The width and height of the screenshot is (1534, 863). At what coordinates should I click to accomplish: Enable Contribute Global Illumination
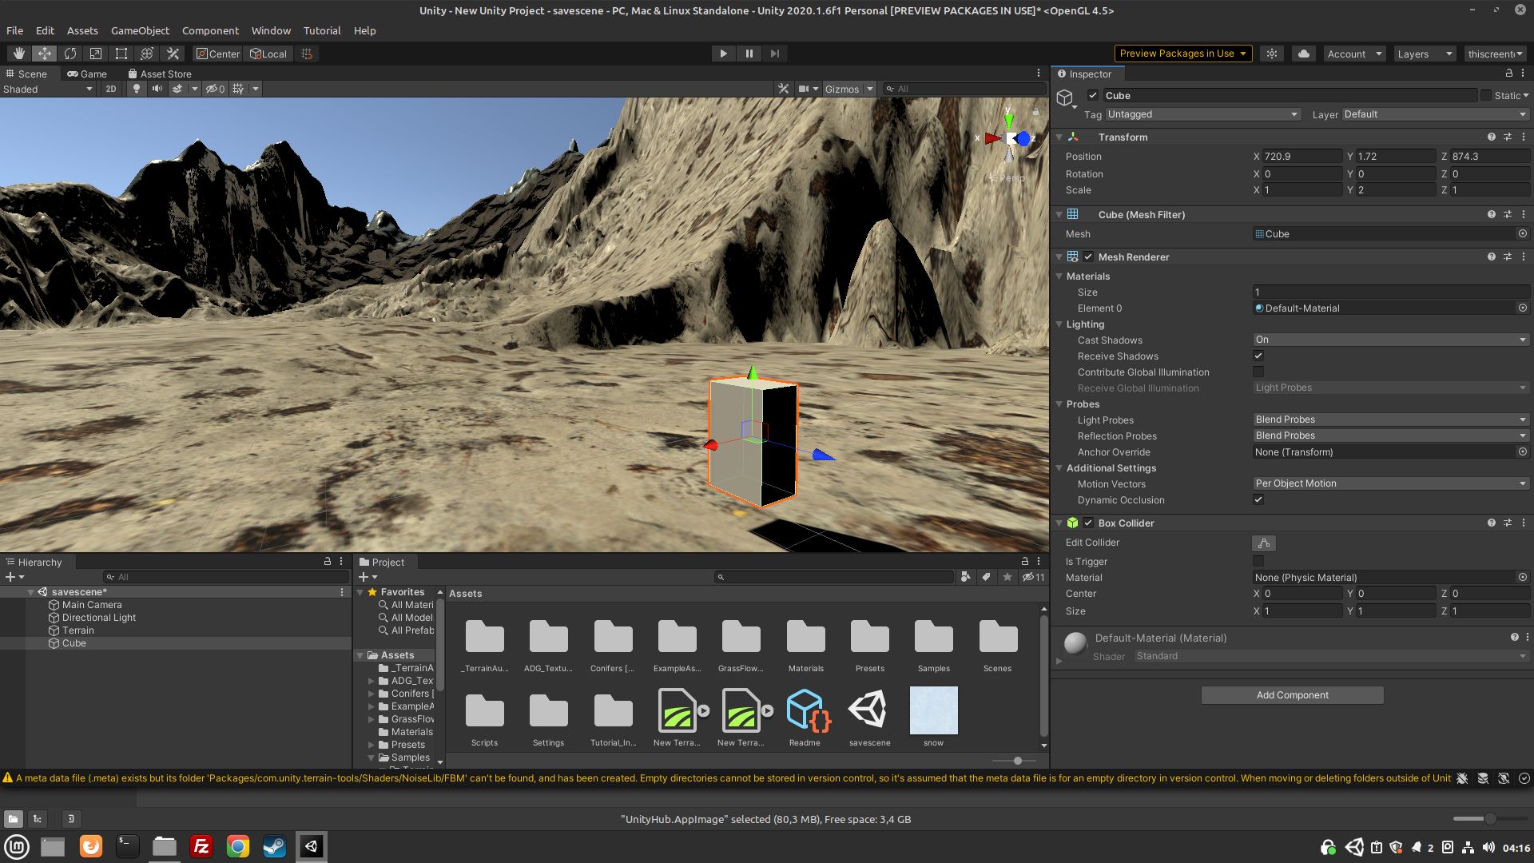coord(1258,372)
